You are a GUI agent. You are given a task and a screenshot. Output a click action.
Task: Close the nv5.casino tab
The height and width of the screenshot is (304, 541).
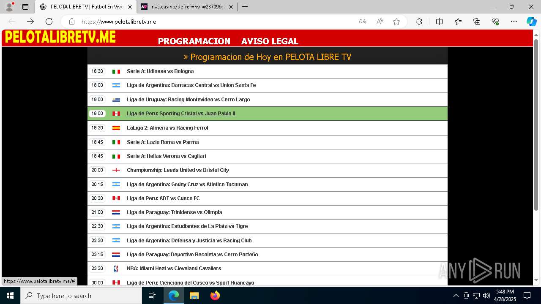(x=231, y=7)
